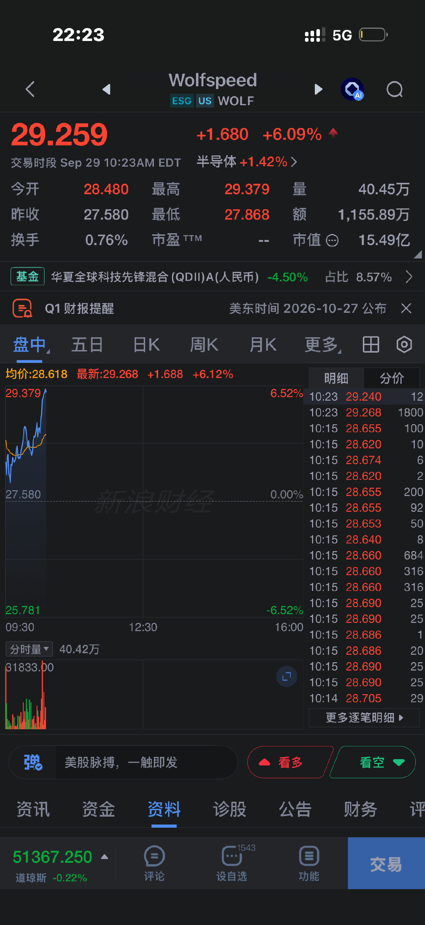This screenshot has height=925, width=425.
Task: Select the 明细 trade detail tab
Action: click(336, 378)
